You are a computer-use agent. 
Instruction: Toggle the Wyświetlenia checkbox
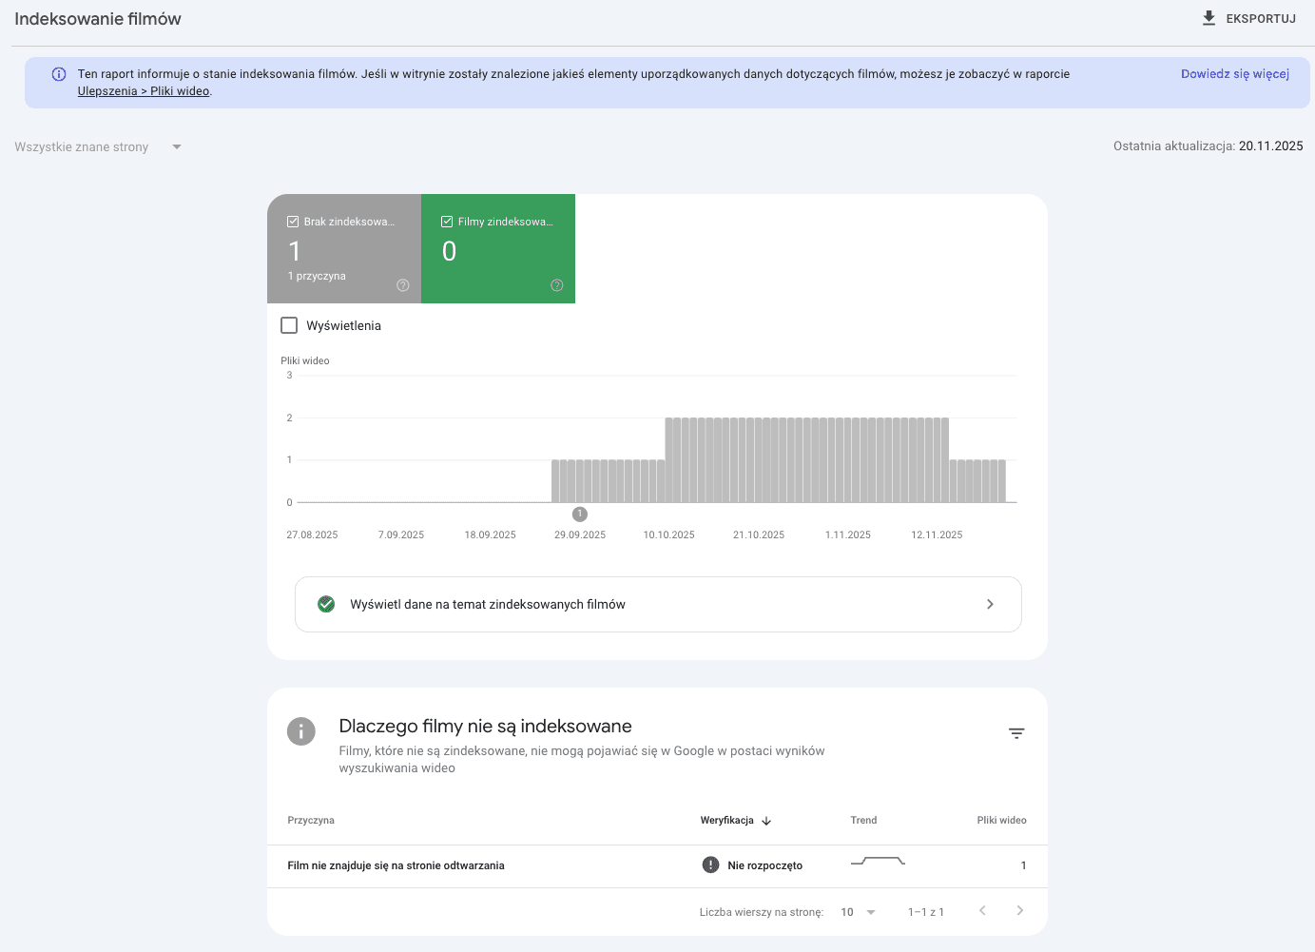pyautogui.click(x=289, y=325)
